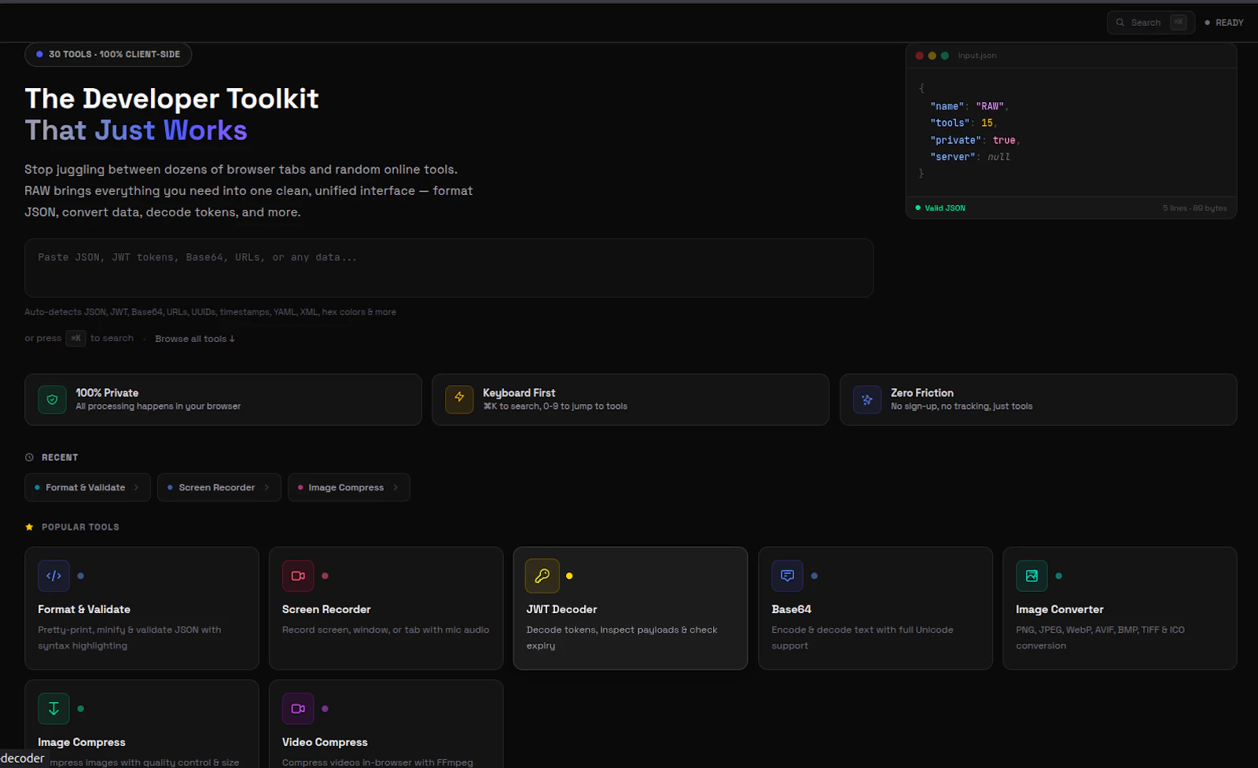
Task: Click the Video Compress camera icon
Action: pyautogui.click(x=298, y=709)
